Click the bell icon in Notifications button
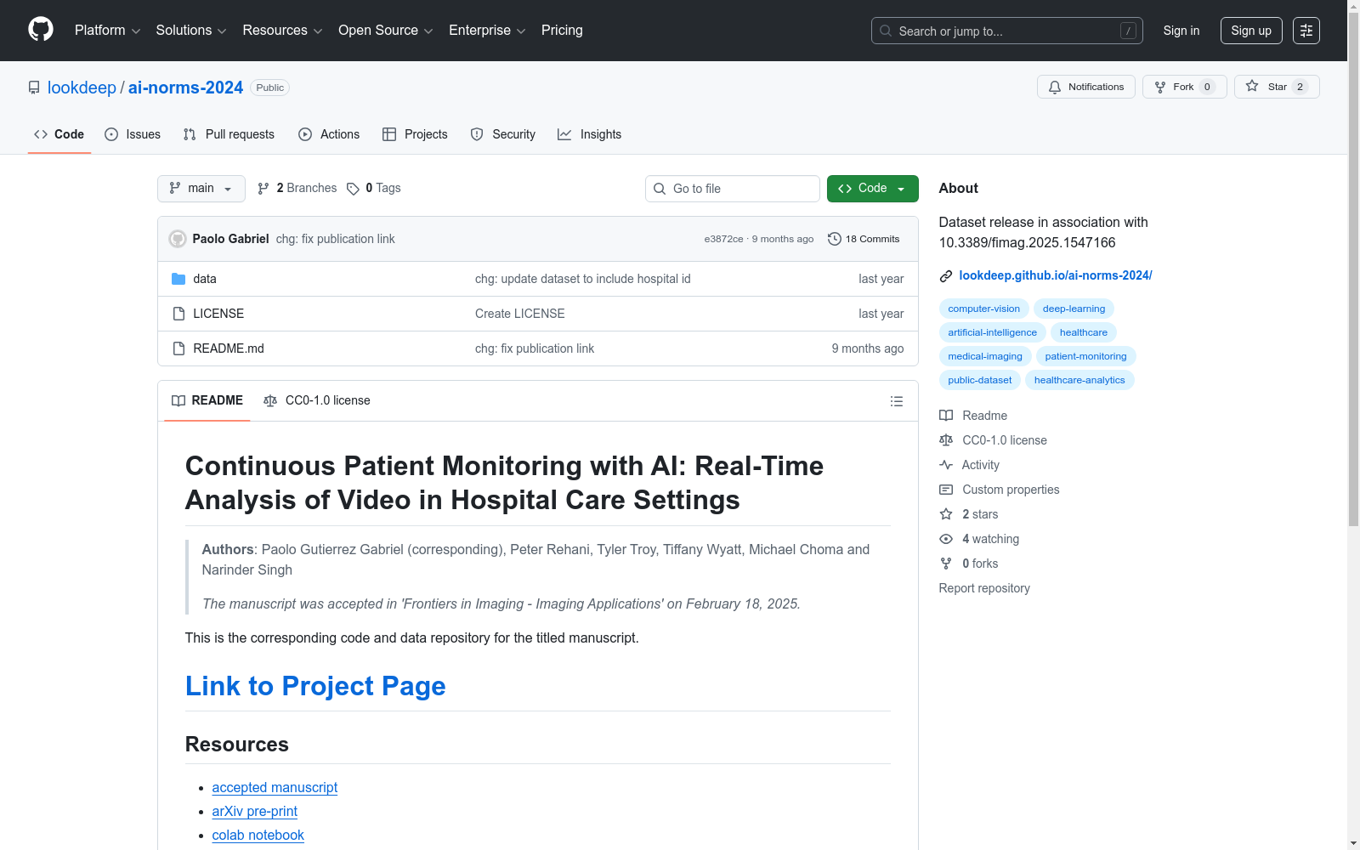 1055,87
